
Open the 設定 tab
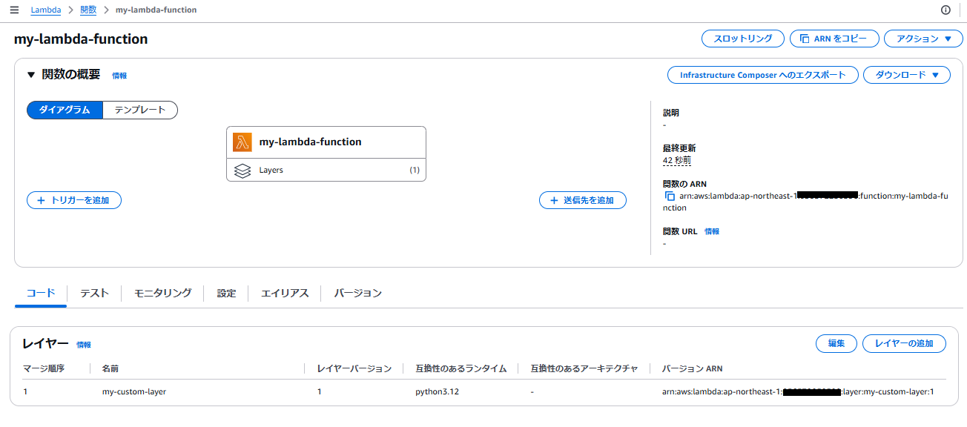coord(226,293)
